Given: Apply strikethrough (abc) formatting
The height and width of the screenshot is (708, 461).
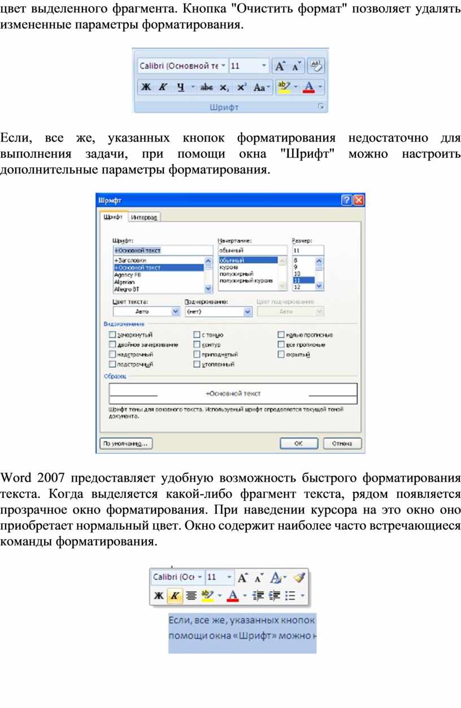Looking at the screenshot, I should [x=207, y=88].
